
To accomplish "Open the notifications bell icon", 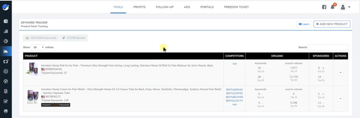I will coord(332,7).
